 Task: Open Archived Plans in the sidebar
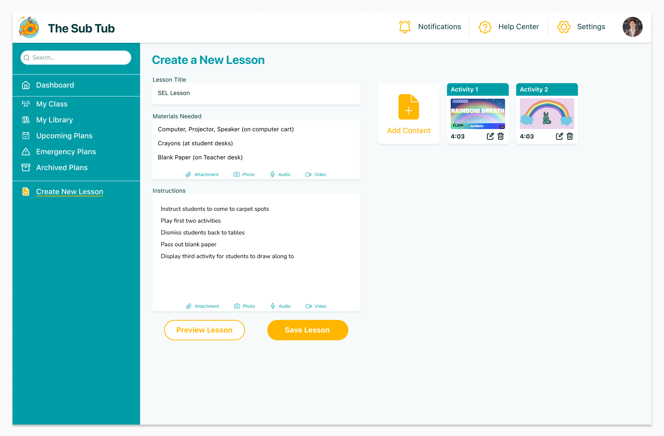click(62, 167)
